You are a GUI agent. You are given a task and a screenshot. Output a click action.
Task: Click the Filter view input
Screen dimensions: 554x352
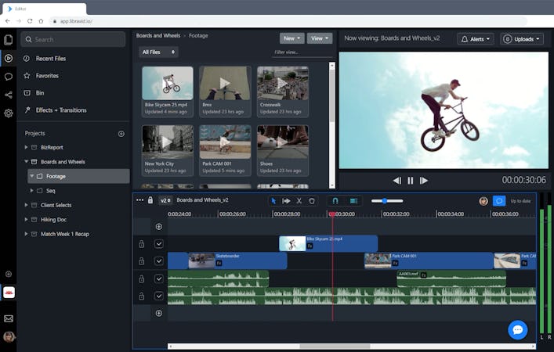[x=302, y=52]
